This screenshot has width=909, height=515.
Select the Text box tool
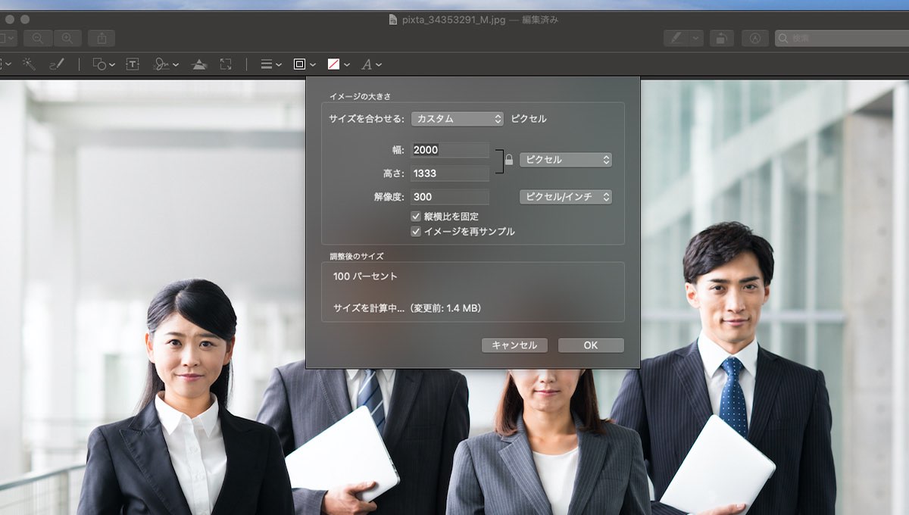pos(133,64)
